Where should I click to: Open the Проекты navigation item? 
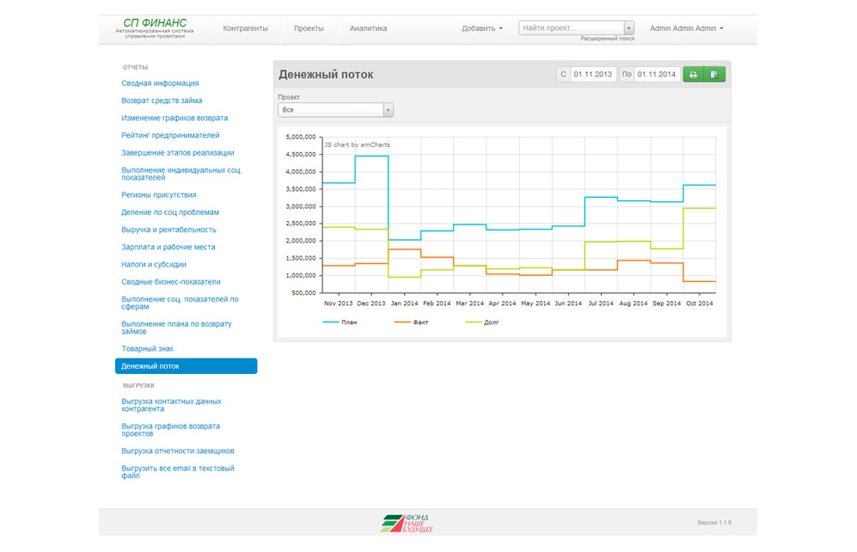pyautogui.click(x=309, y=28)
